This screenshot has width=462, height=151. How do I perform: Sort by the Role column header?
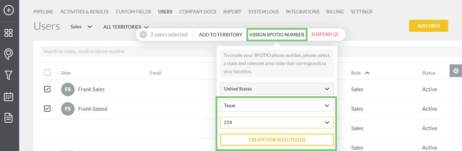(x=360, y=73)
